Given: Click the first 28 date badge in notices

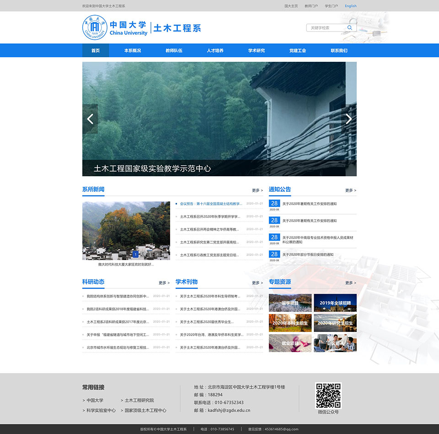Looking at the screenshot, I should (x=274, y=204).
